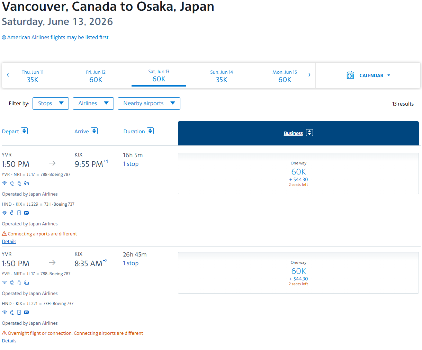Go to next dates with right arrow

[x=309, y=75]
